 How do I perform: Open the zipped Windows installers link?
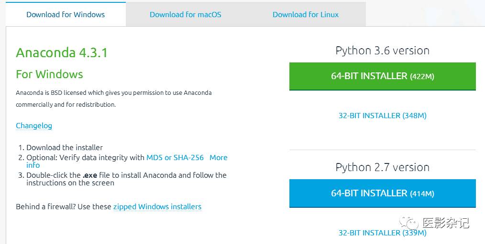pyautogui.click(x=157, y=207)
